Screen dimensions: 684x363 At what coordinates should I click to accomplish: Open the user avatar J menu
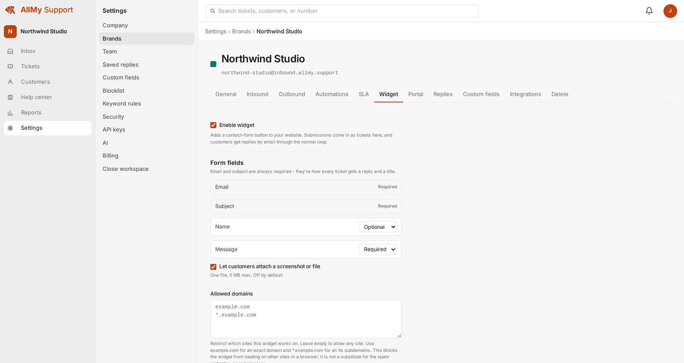tap(670, 11)
